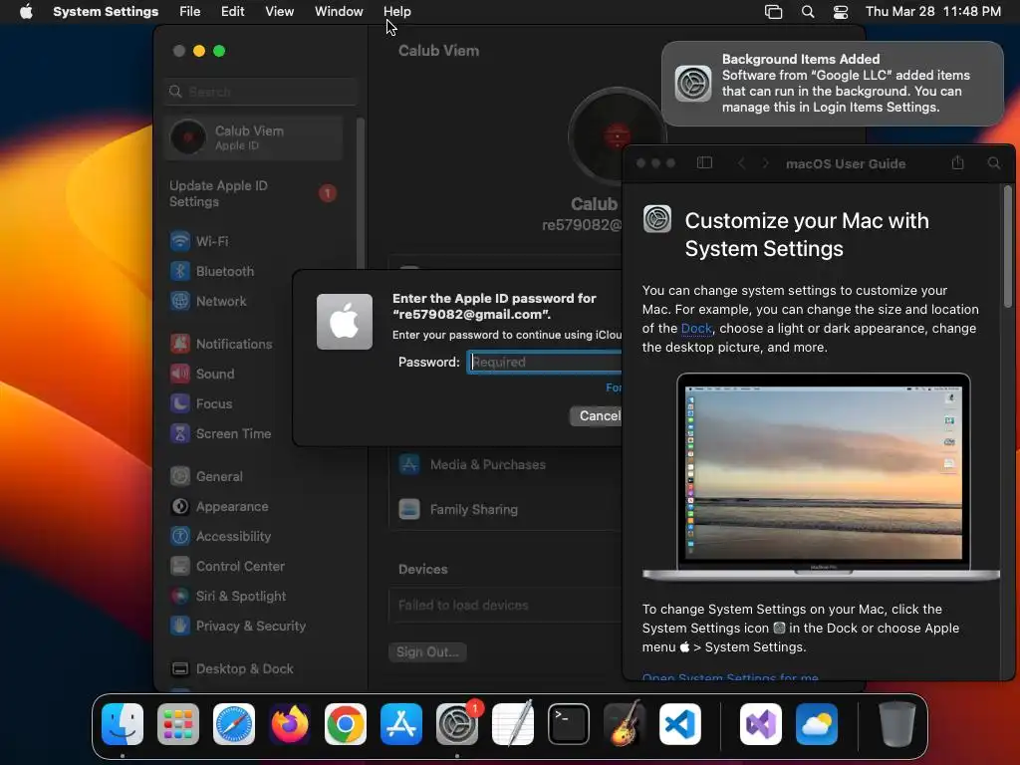The height and width of the screenshot is (765, 1020).
Task: Click the Stage Manager icon in menu bar
Action: (x=773, y=11)
